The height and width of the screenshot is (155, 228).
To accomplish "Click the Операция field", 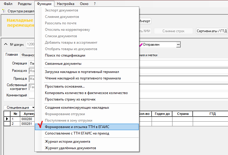I will (32, 64).
